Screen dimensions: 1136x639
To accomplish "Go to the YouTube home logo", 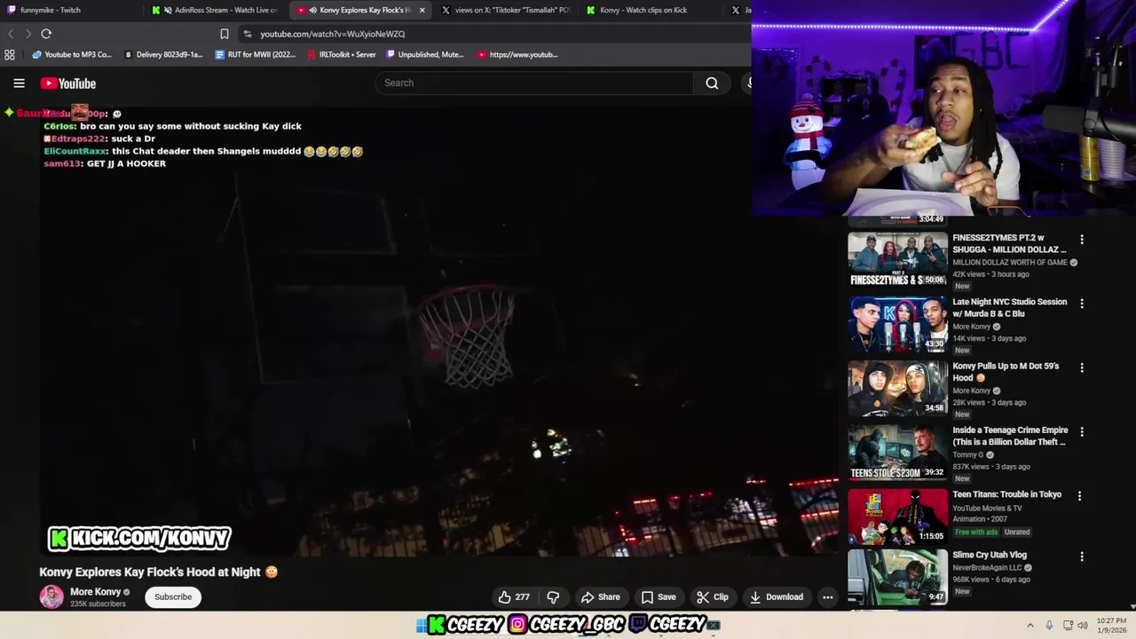I will (67, 83).
